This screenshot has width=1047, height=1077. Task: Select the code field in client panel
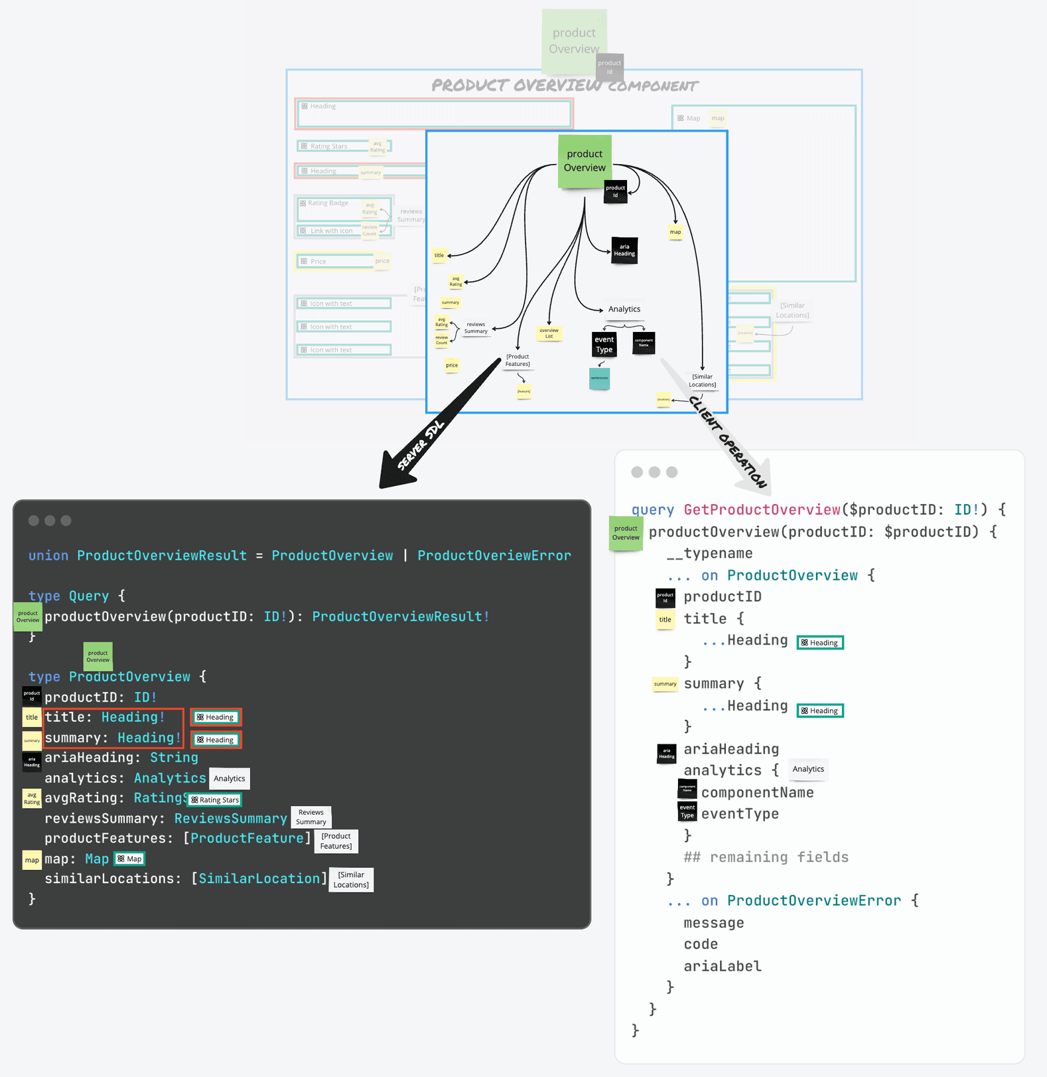click(701, 945)
